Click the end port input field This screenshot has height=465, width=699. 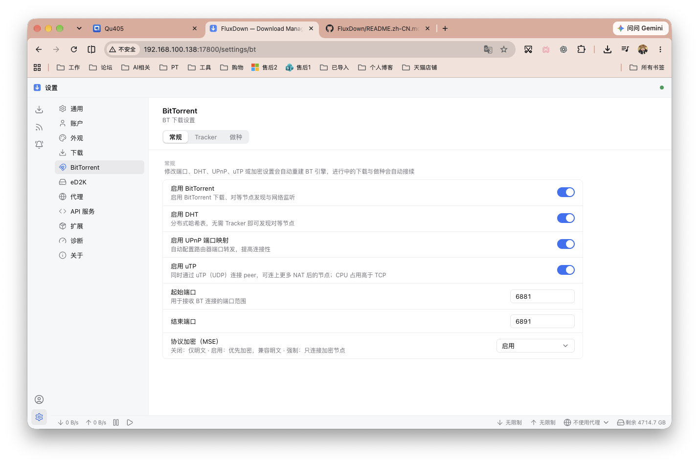point(542,321)
